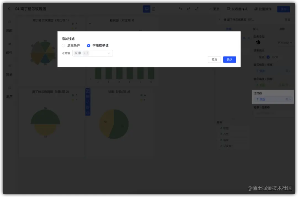Undo the last action with the undo arrow
Image resolution: width=298 pixels, height=197 pixels.
pyautogui.click(x=180, y=9)
